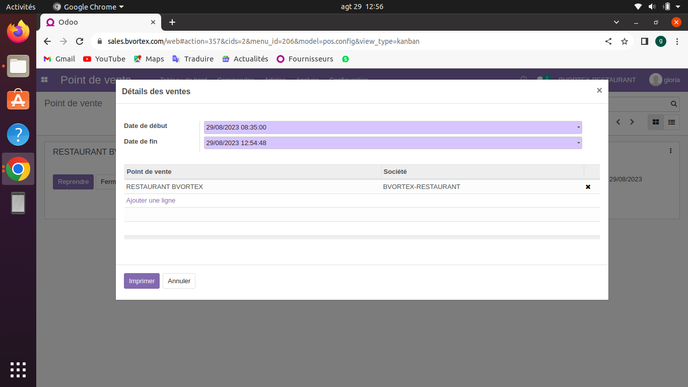This screenshot has width=688, height=387.
Task: Remove the RESTAURANT BVORTEX line with the x icon
Action: (588, 187)
